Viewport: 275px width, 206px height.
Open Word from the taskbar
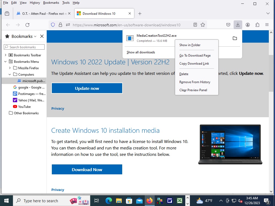[x=170, y=201]
